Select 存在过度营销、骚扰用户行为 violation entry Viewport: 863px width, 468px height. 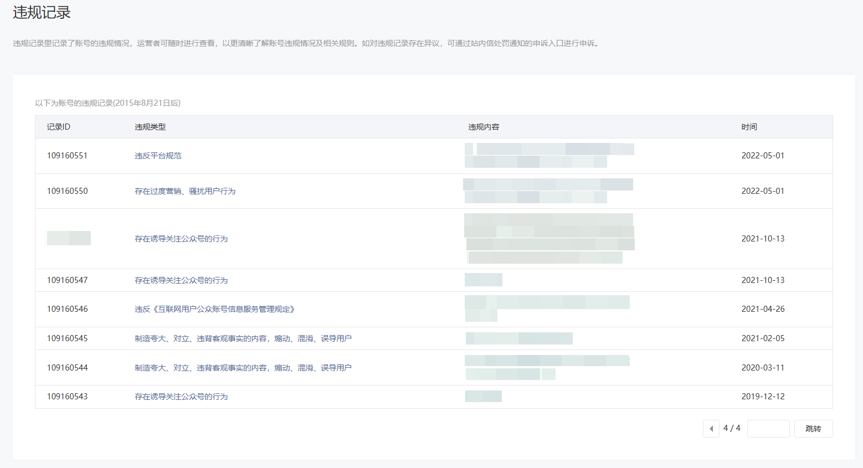pyautogui.click(x=185, y=191)
